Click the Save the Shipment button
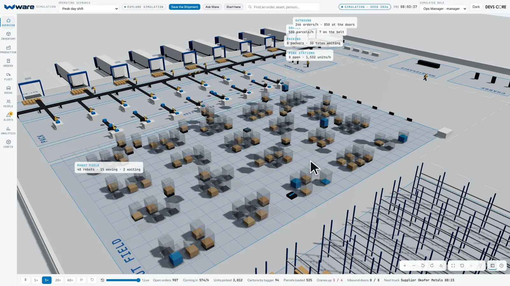 pyautogui.click(x=185, y=7)
